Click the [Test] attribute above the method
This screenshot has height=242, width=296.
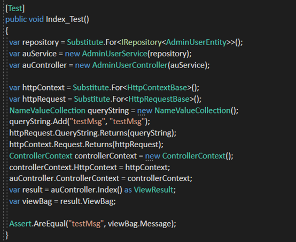click(x=15, y=9)
